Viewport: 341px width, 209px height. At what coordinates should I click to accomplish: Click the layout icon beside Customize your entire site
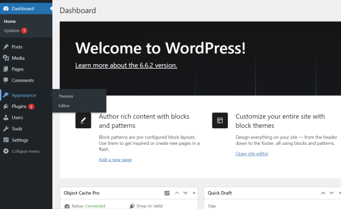pyautogui.click(x=220, y=120)
